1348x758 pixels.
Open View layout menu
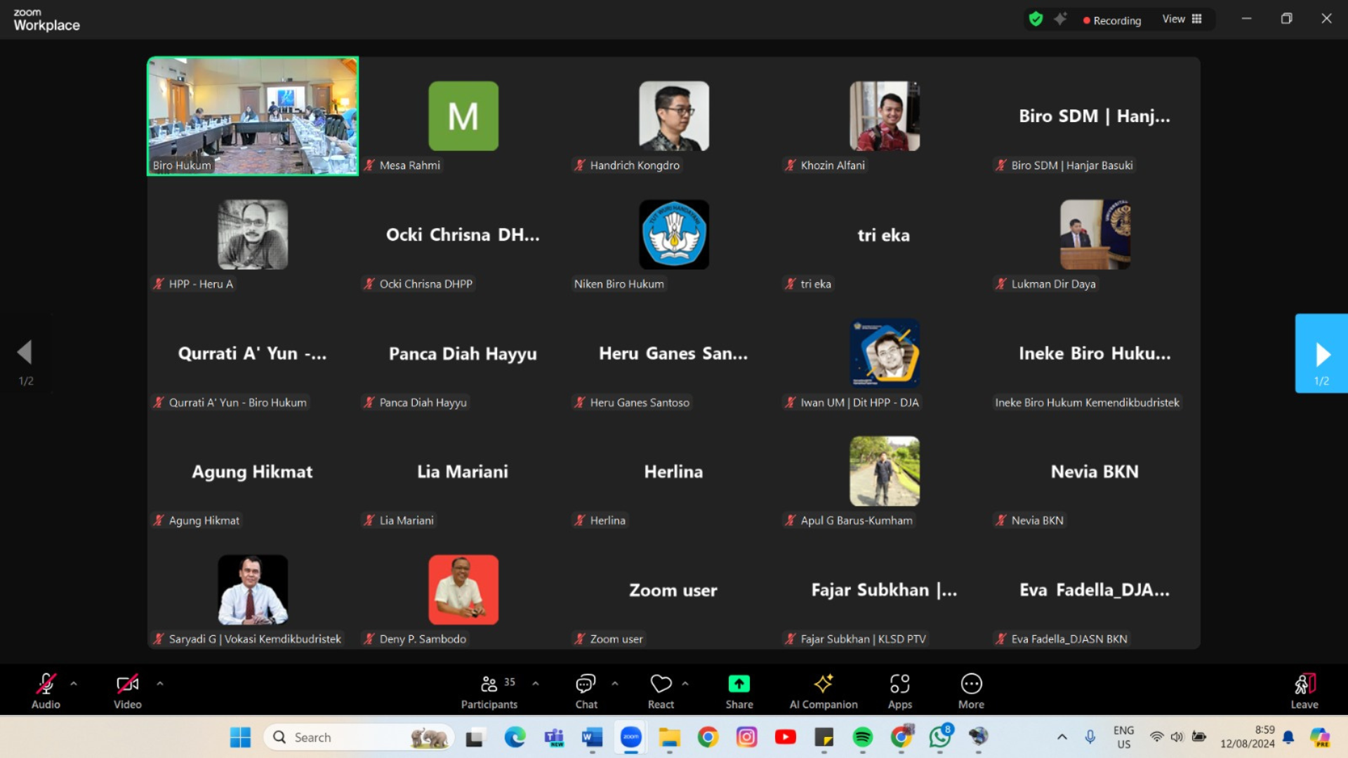tap(1182, 19)
